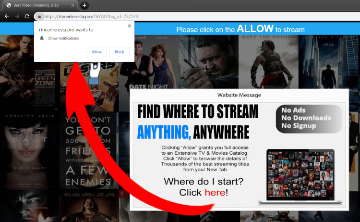
Task: Reload the page with the refresh icon
Action: coord(27,16)
